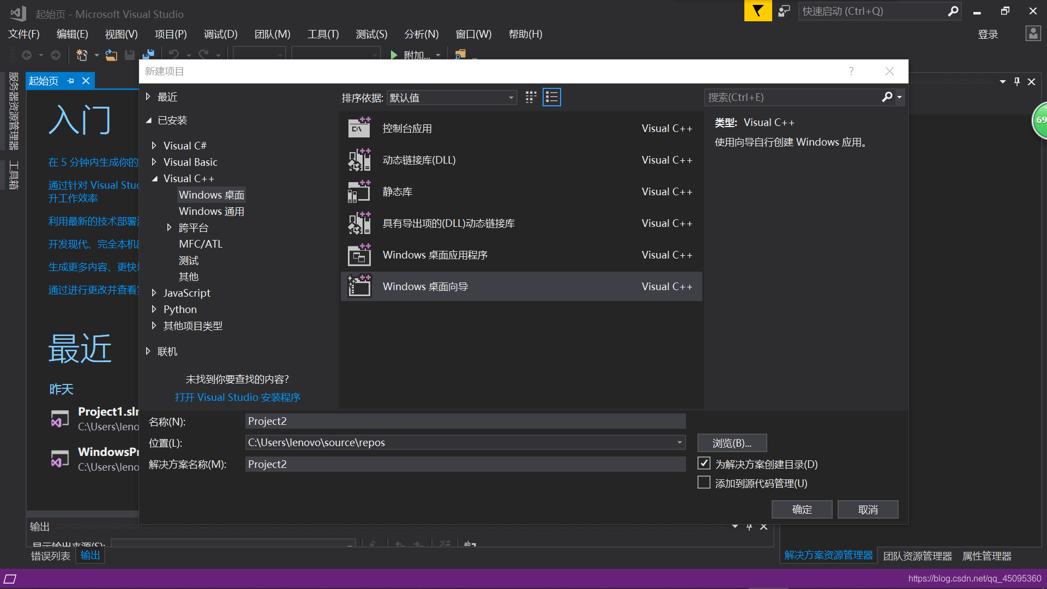Screen dimensions: 1047x589
Task: Click the new project toolbar icon
Action: [82, 55]
